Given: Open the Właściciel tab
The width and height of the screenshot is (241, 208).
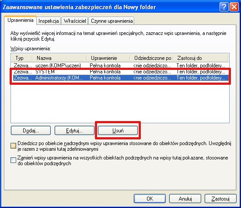Looking at the screenshot, I should [x=75, y=21].
